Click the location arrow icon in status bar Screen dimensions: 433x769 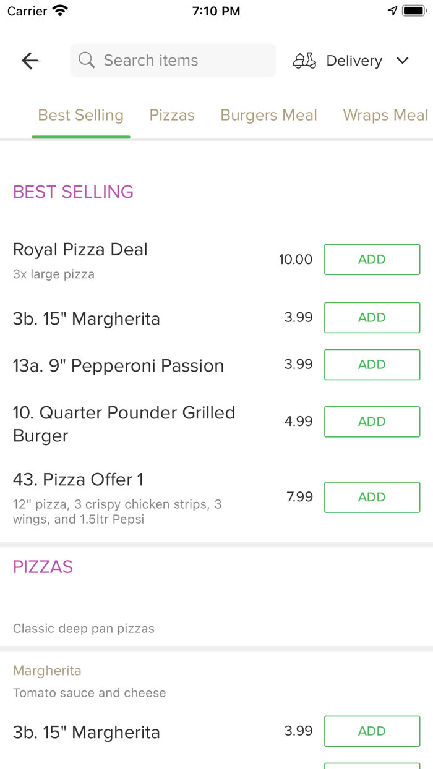pyautogui.click(x=393, y=10)
